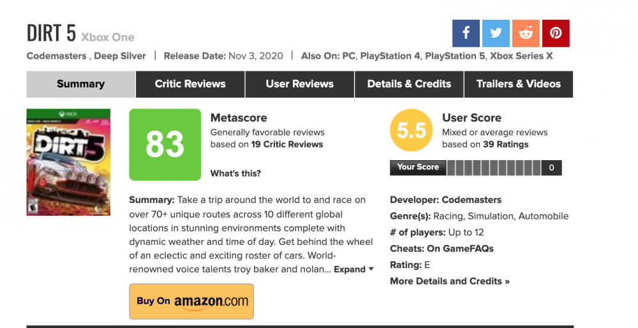This screenshot has width=638, height=328.
Task: Expand the full game summary text
Action: [x=353, y=269]
